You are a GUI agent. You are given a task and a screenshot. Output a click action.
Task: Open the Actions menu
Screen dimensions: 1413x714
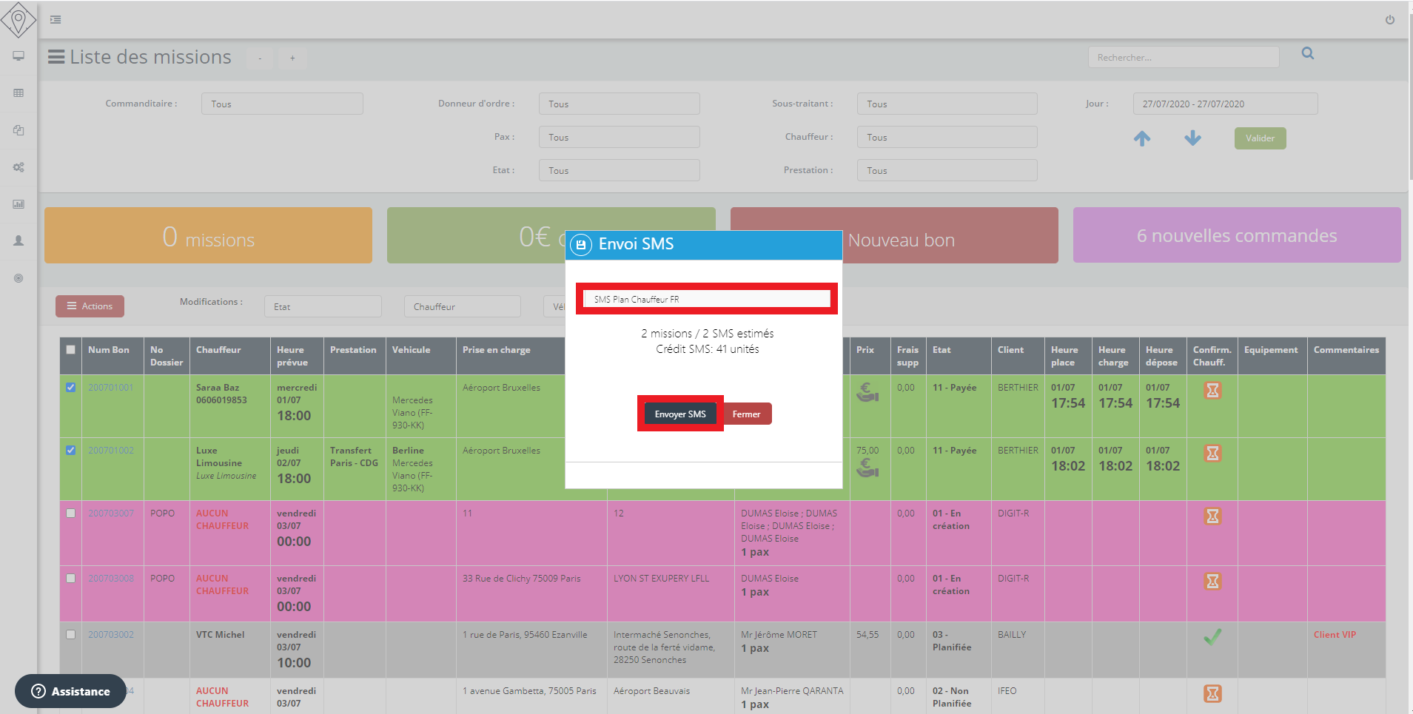(90, 306)
